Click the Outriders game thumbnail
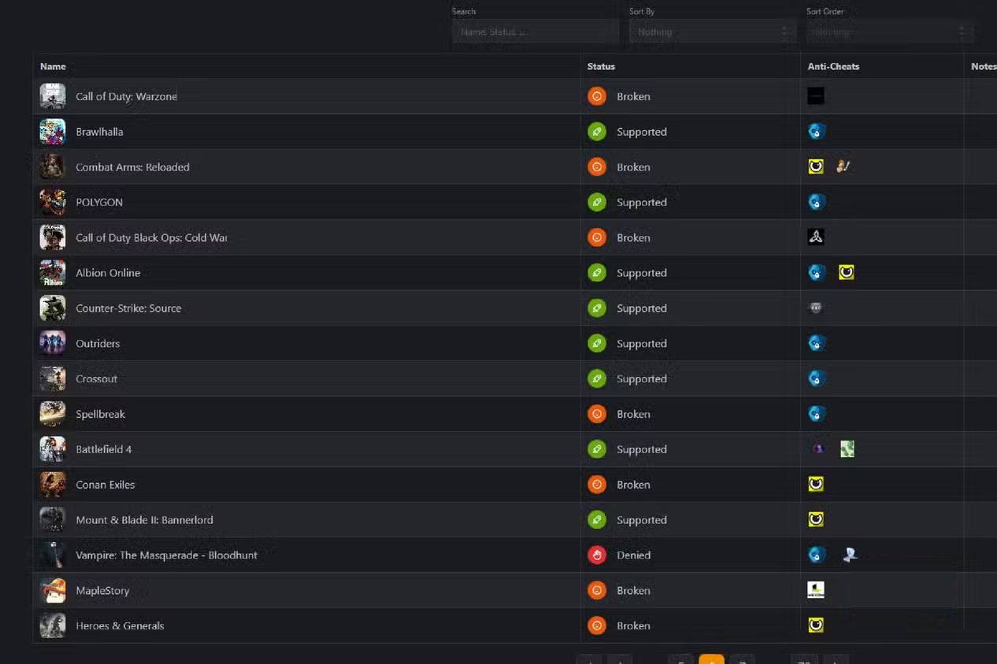This screenshot has width=997, height=664. pyautogui.click(x=53, y=344)
